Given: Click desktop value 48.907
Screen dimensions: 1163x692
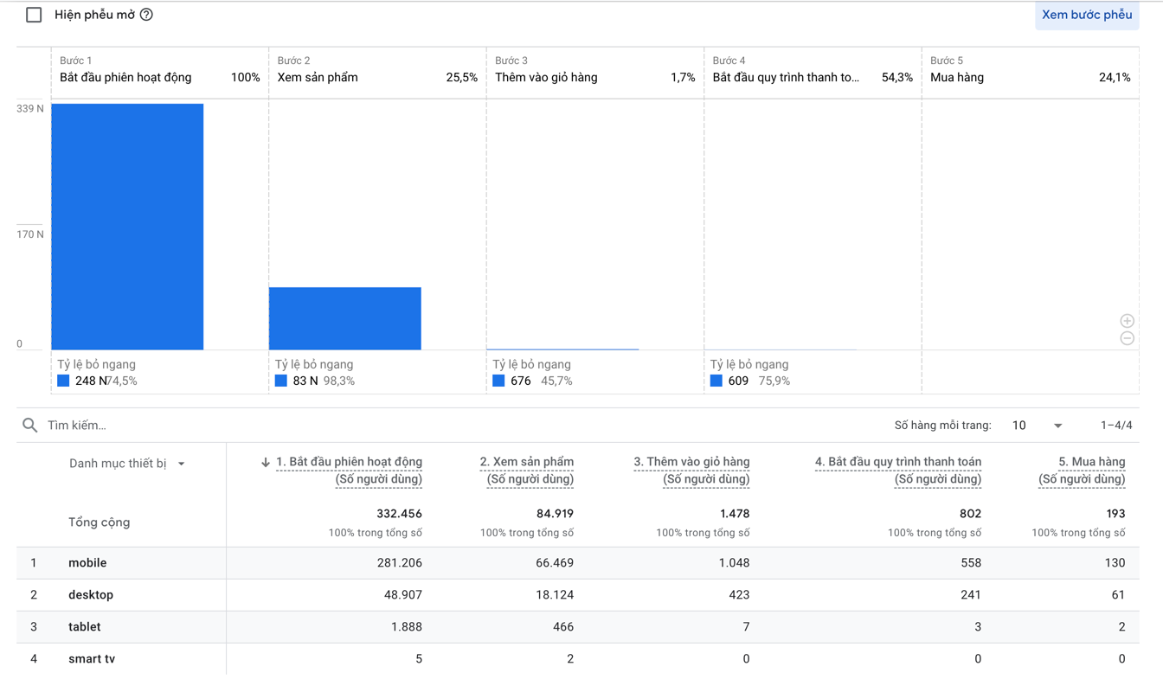Looking at the screenshot, I should click(x=402, y=595).
